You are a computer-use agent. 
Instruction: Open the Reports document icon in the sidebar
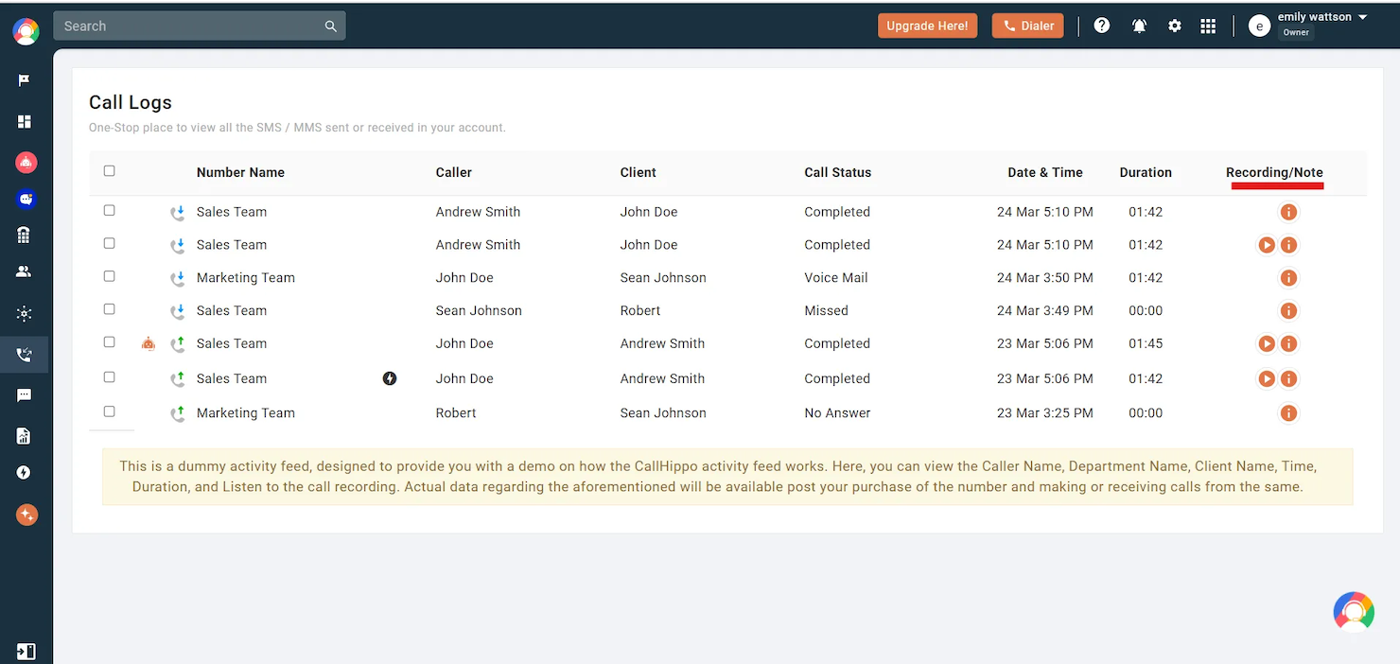(x=25, y=434)
